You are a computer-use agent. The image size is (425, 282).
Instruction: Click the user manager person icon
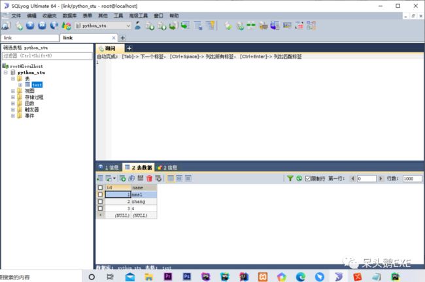click(x=138, y=25)
